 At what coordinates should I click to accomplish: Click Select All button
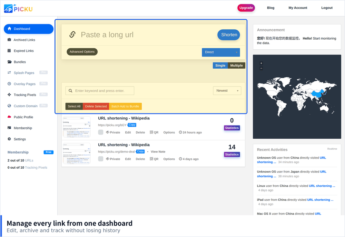click(74, 106)
